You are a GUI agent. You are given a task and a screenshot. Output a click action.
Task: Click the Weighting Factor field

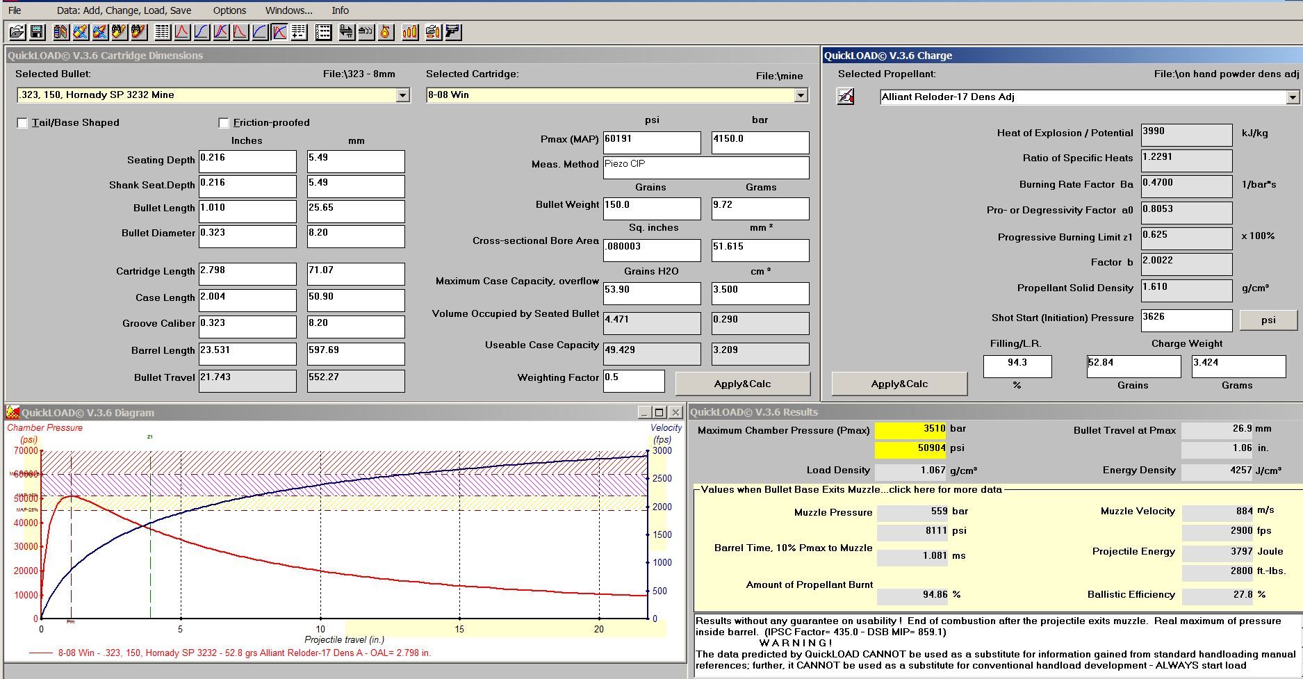(x=633, y=381)
